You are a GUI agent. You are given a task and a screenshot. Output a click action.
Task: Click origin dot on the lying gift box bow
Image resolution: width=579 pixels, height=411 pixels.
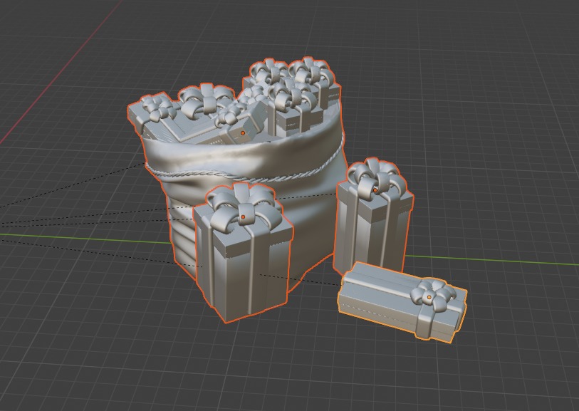tap(429, 297)
